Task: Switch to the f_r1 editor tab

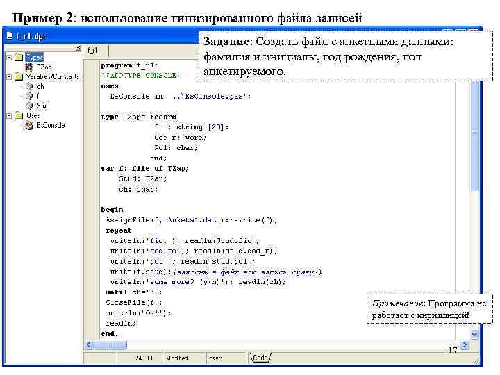Action: click(x=93, y=51)
